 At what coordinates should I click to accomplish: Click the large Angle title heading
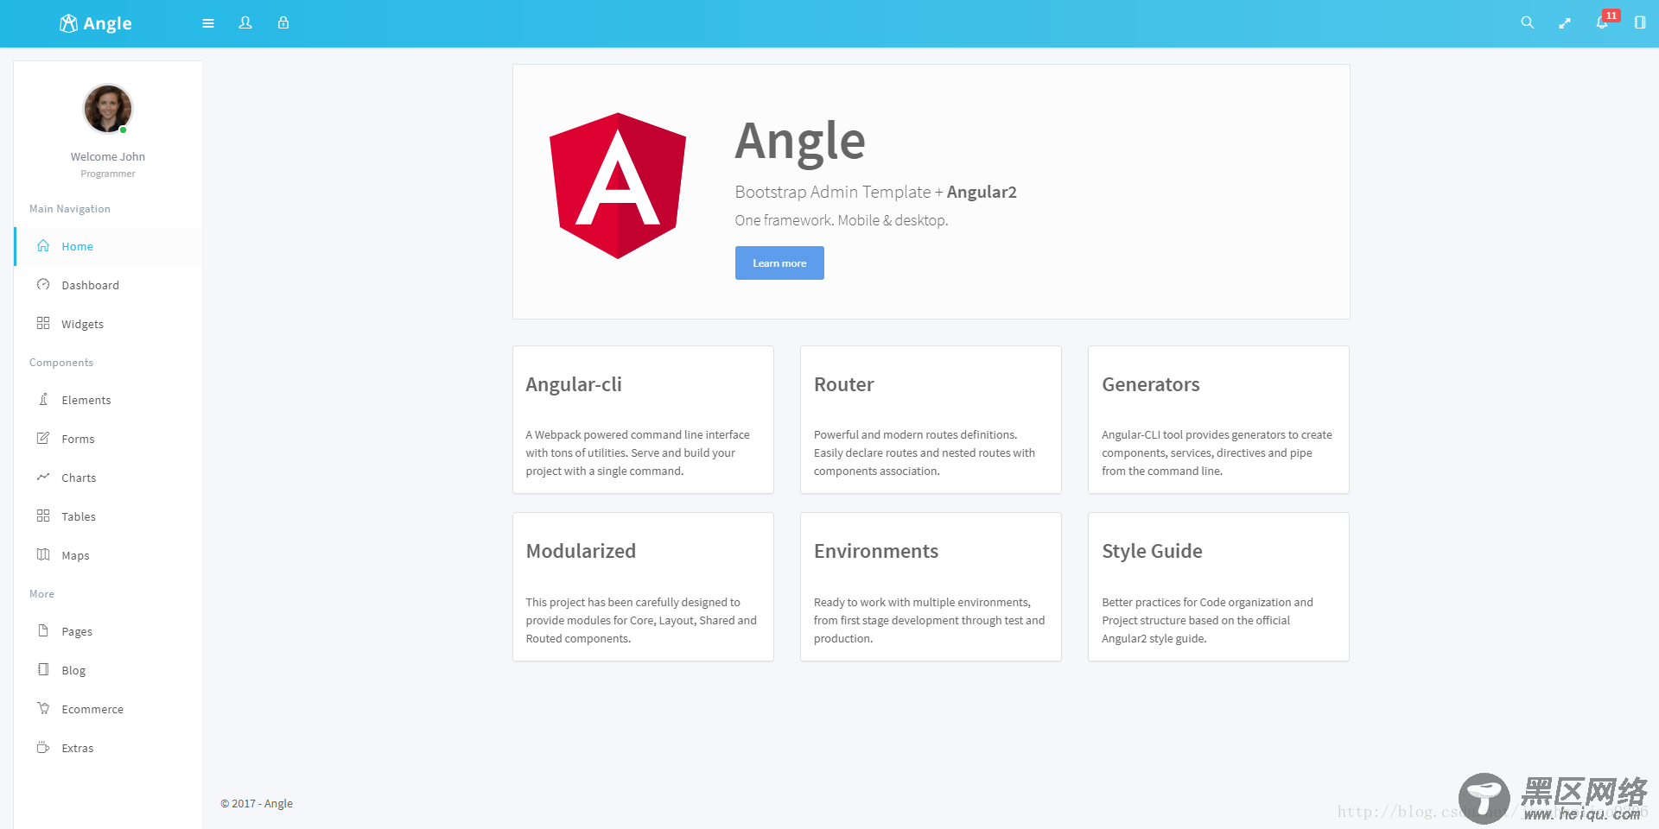tap(800, 141)
